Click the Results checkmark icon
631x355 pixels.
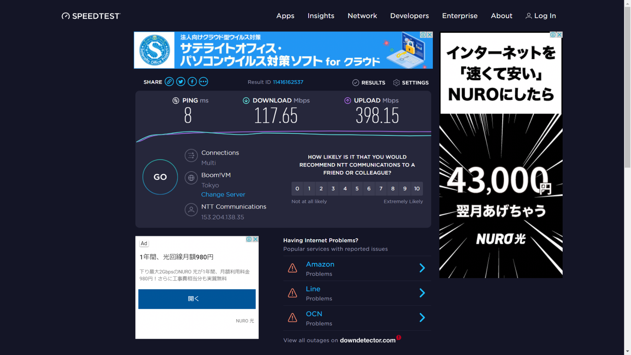[356, 82]
